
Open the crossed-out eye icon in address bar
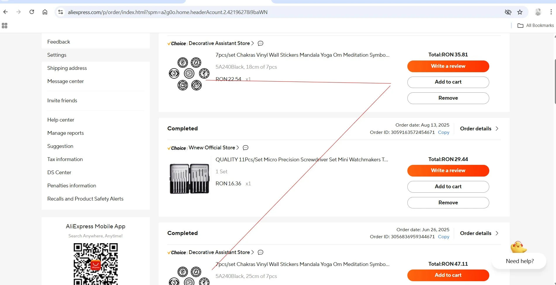(508, 12)
